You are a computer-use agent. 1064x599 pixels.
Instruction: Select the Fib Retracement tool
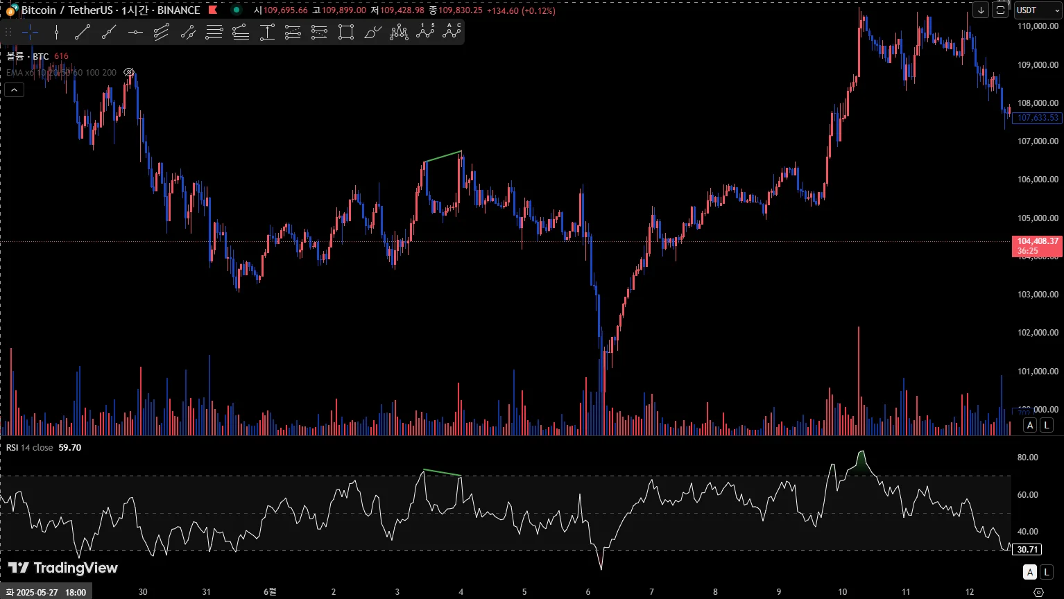point(214,32)
